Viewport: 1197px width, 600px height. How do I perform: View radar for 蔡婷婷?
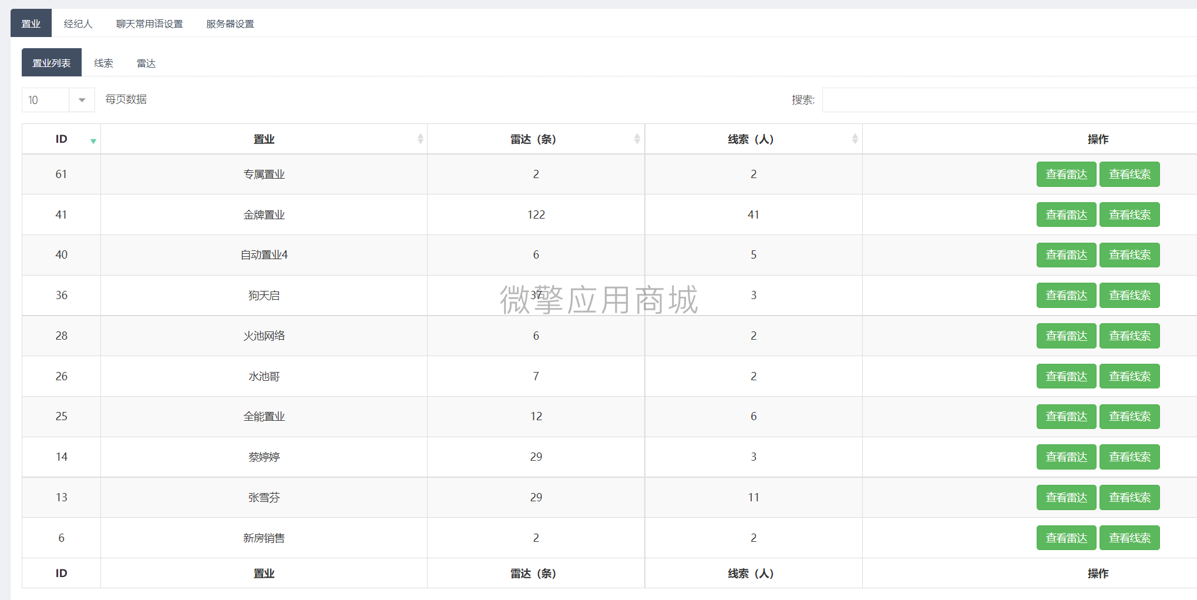click(1066, 457)
